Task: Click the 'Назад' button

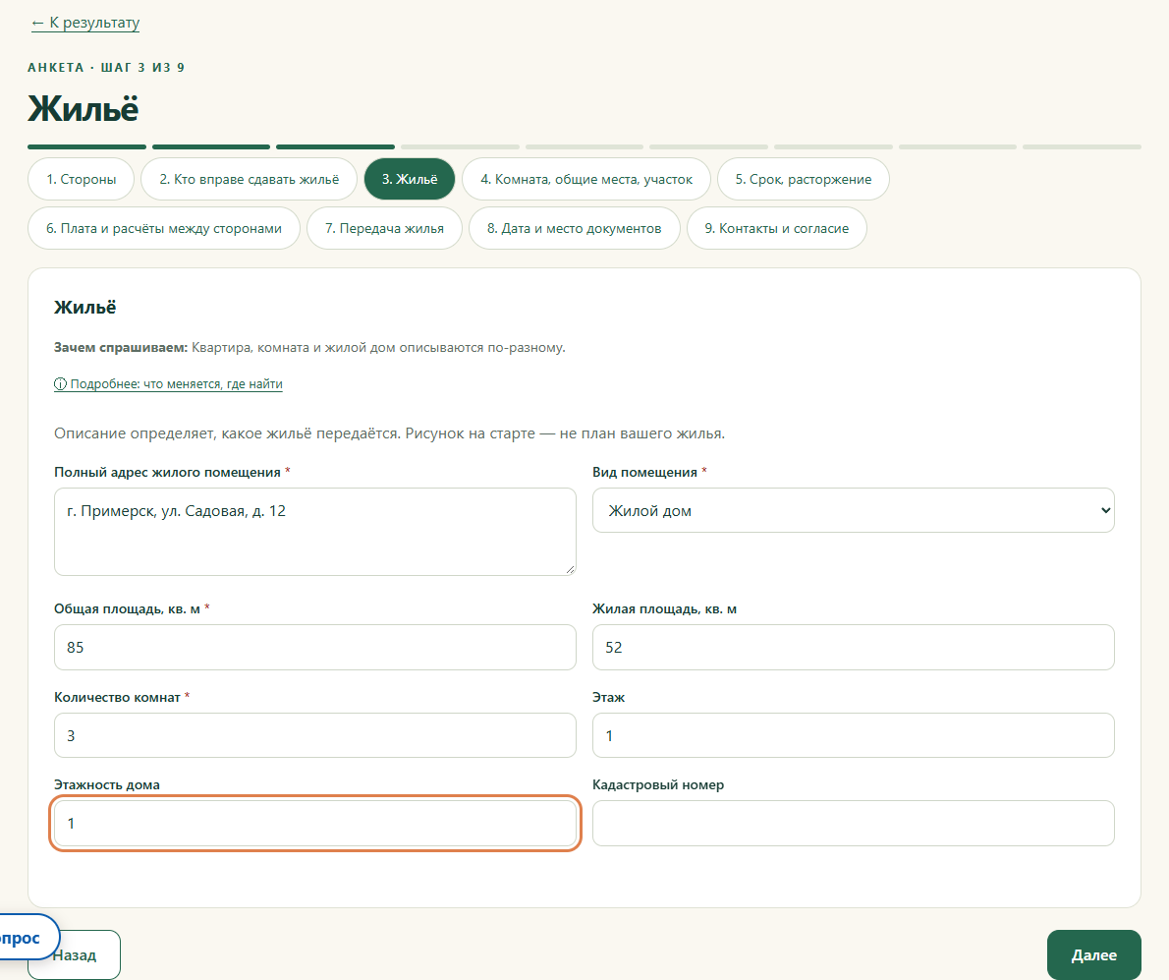Action: (x=82, y=954)
